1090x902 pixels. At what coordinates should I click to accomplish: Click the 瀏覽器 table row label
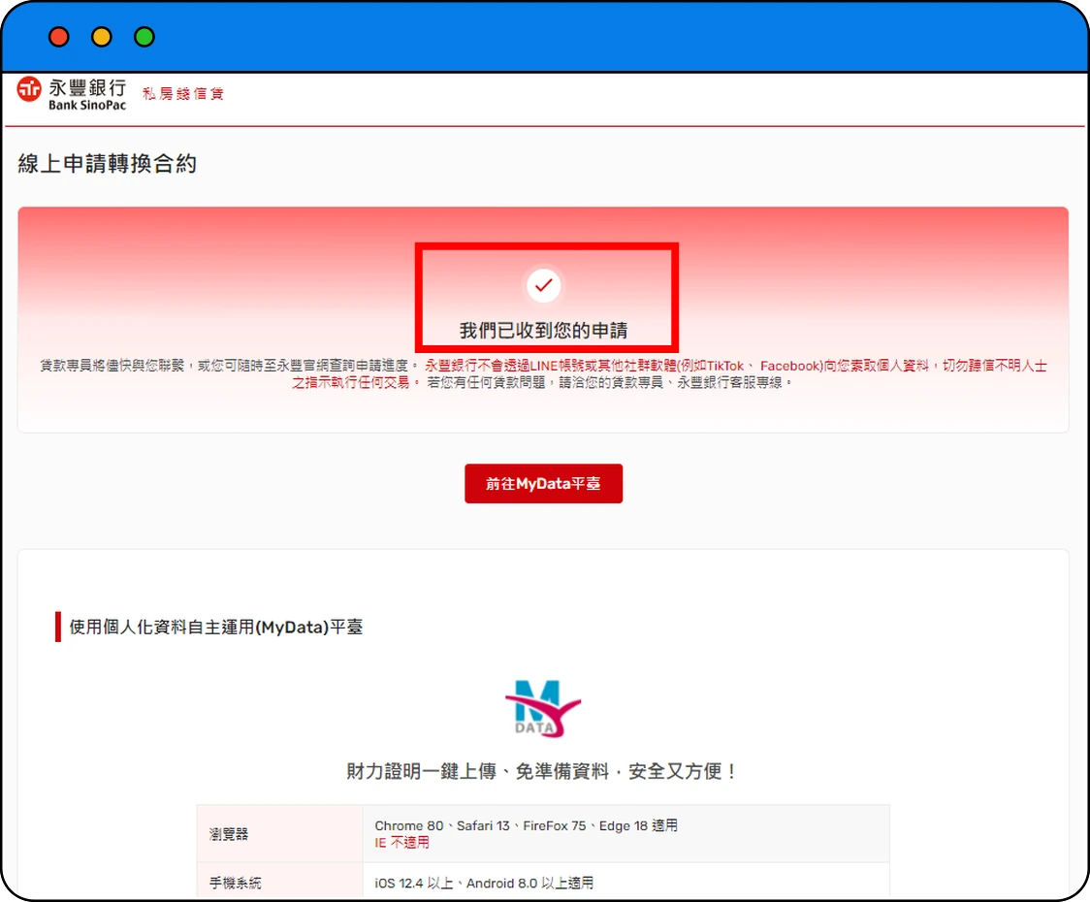pyautogui.click(x=229, y=834)
